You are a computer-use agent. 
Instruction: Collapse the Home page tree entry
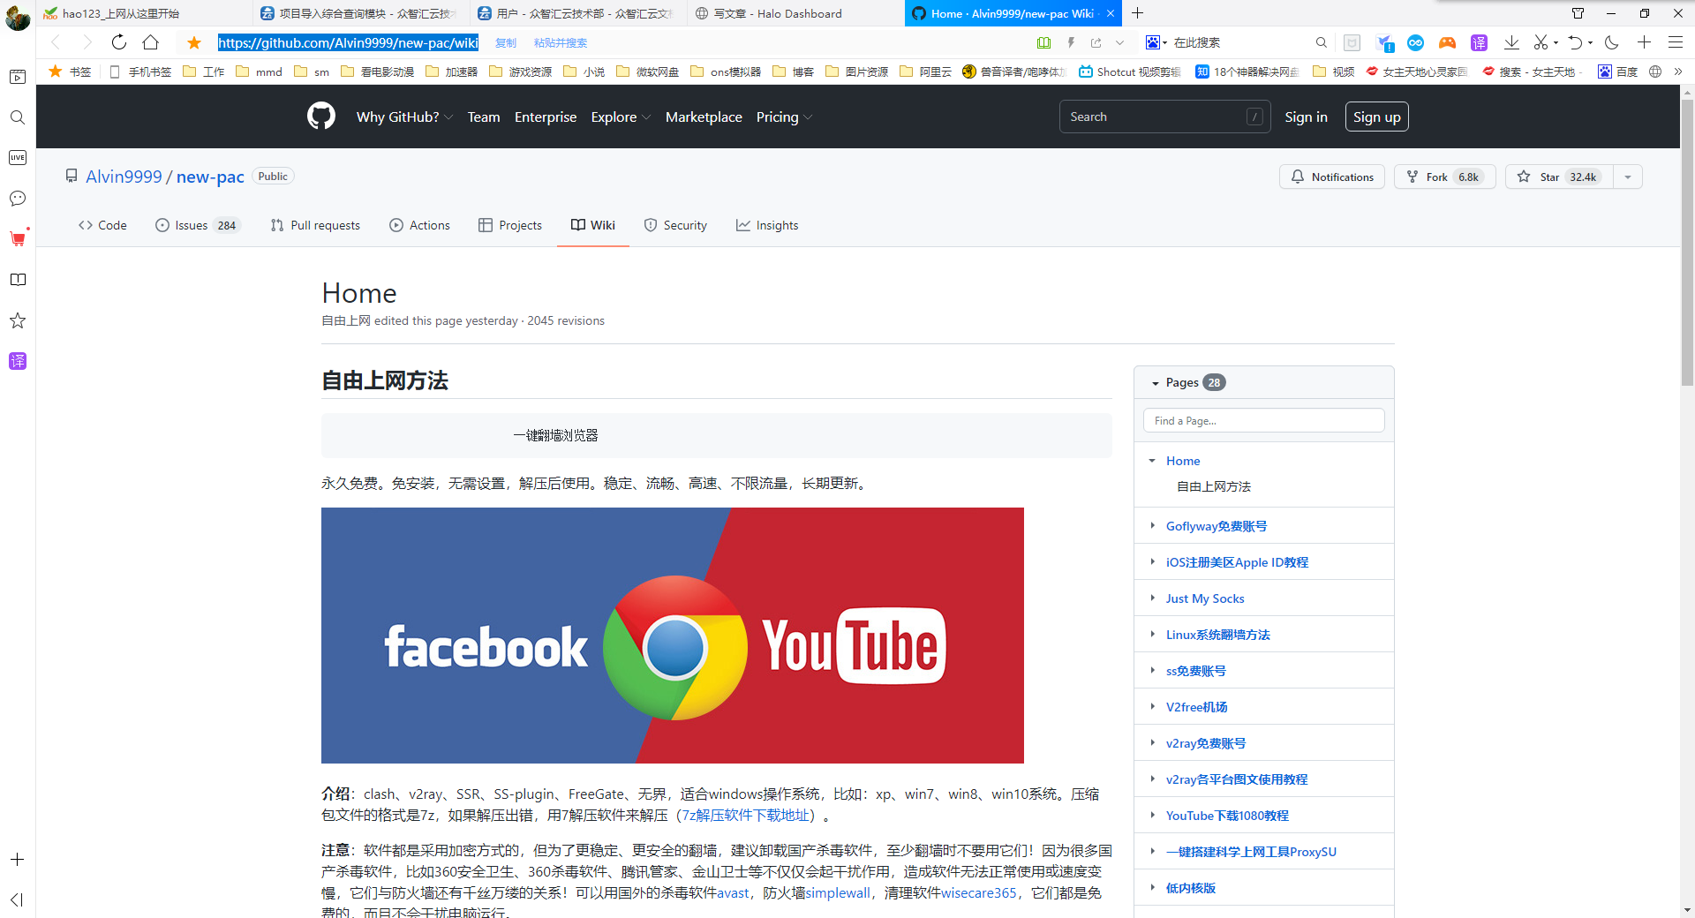(1152, 461)
